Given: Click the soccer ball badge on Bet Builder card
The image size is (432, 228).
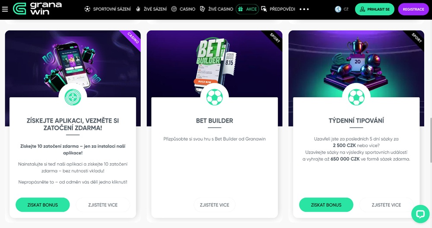Looking at the screenshot, I should click(x=215, y=97).
